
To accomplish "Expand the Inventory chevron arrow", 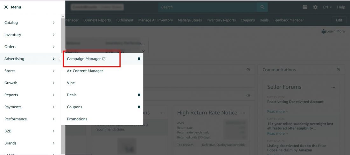I will point(53,35).
